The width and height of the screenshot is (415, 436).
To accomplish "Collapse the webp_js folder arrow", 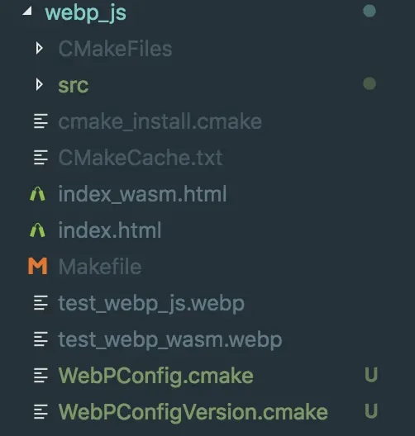I will 27,11.
